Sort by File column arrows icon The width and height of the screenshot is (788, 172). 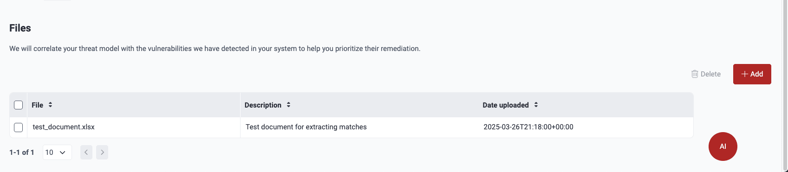click(x=50, y=105)
